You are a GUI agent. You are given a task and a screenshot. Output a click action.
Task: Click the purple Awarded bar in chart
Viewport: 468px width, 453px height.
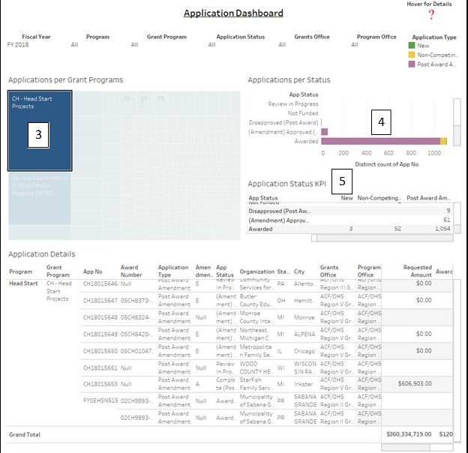(379, 141)
